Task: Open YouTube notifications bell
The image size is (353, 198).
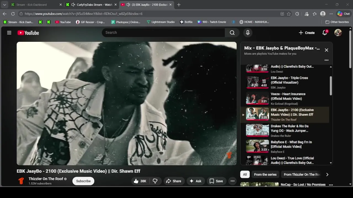Action: pos(325,33)
